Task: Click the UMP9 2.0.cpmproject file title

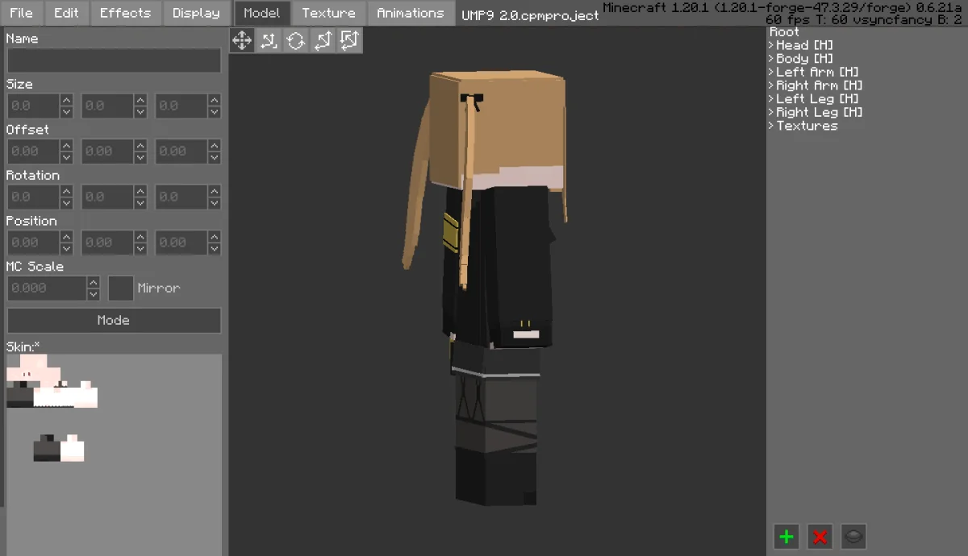Action: (530, 15)
